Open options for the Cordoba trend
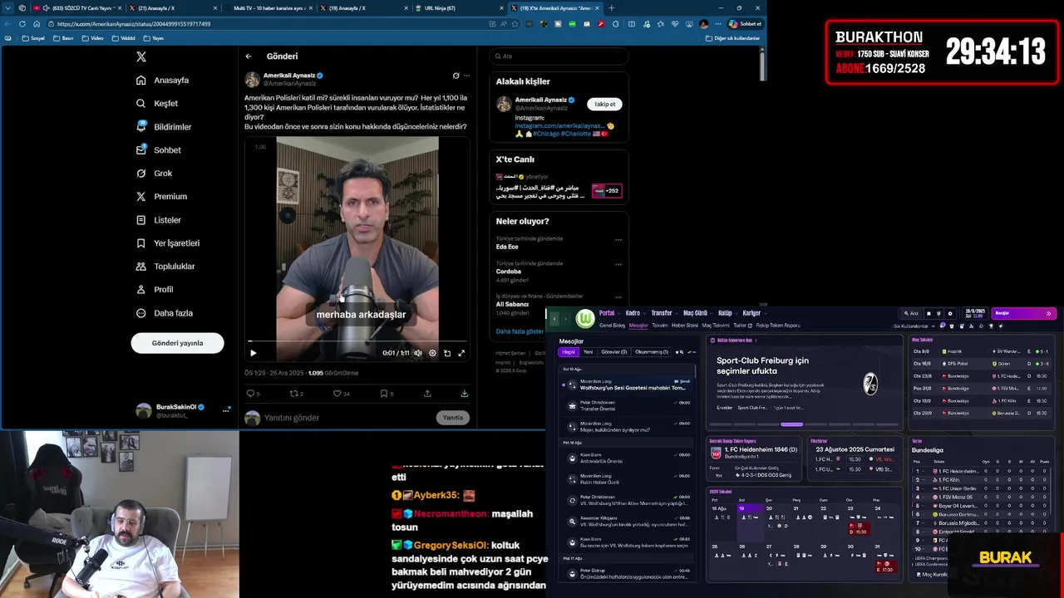Viewport: 1064px width, 598px height. pos(618,265)
